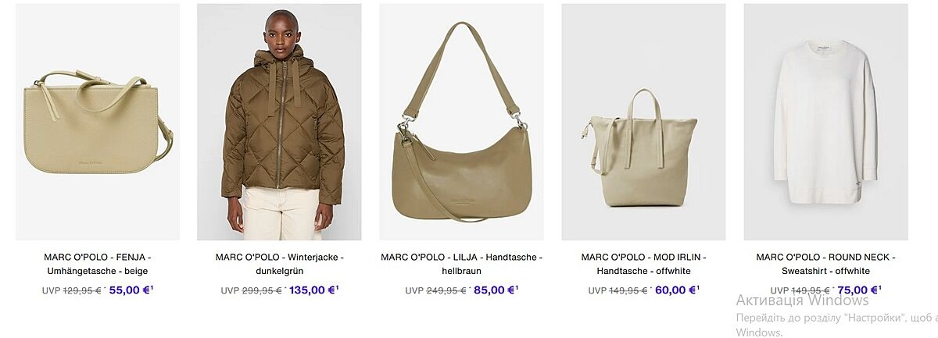Open the dark green Winterjacke product image
This screenshot has height=338, width=938.
tap(279, 122)
